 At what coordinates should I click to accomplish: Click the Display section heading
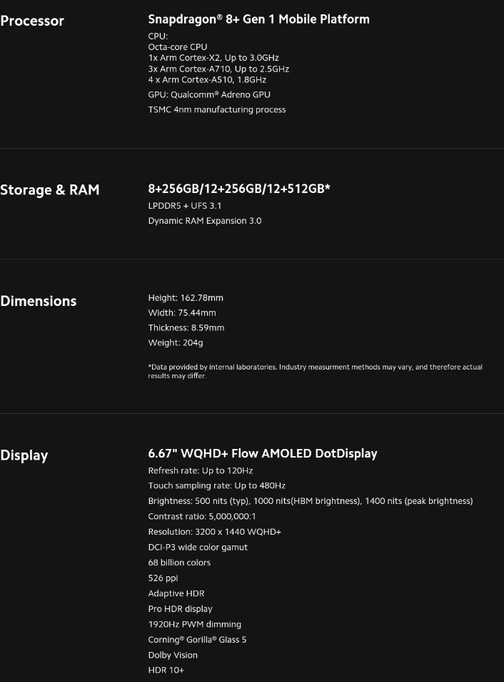pyautogui.click(x=24, y=455)
